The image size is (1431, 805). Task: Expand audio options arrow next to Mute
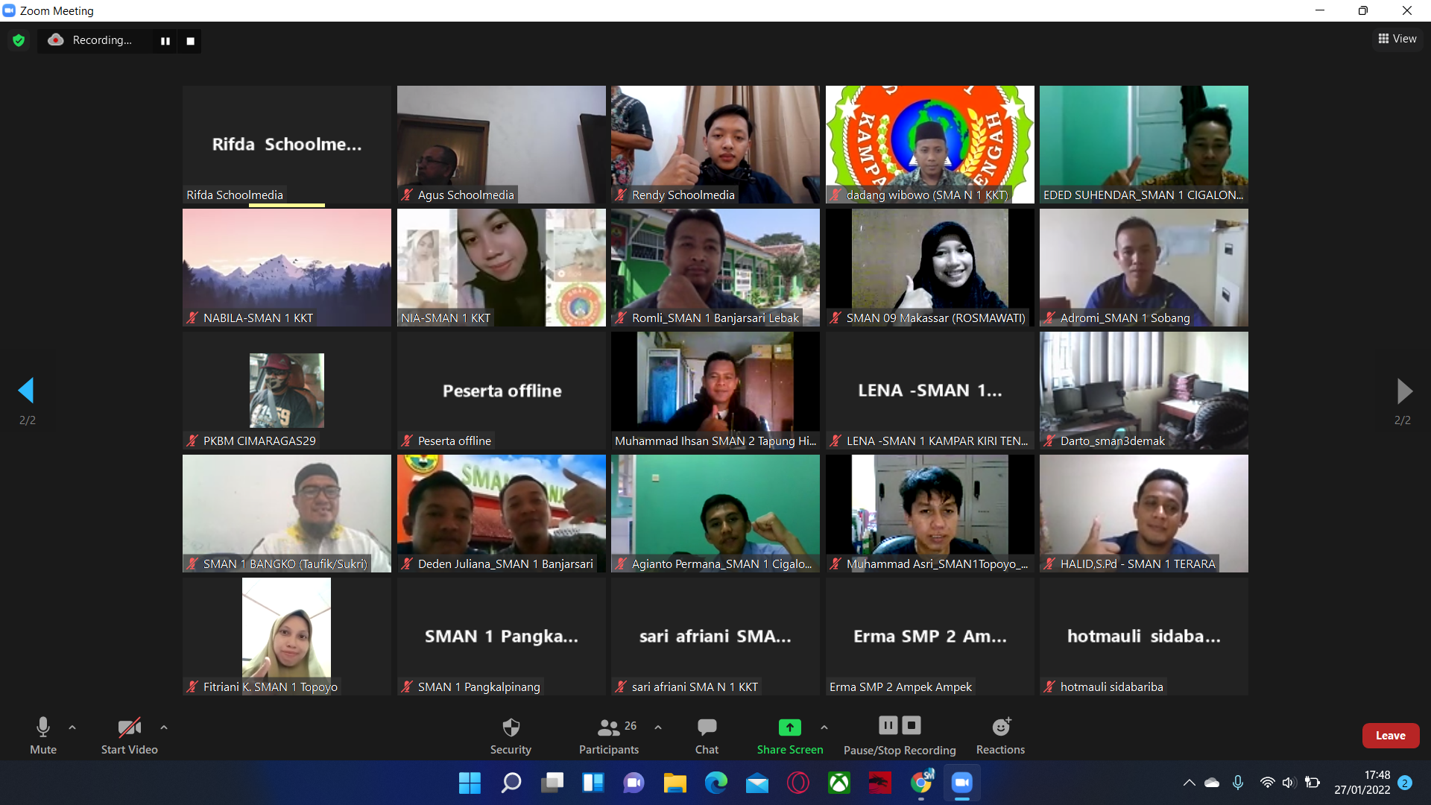click(x=72, y=727)
